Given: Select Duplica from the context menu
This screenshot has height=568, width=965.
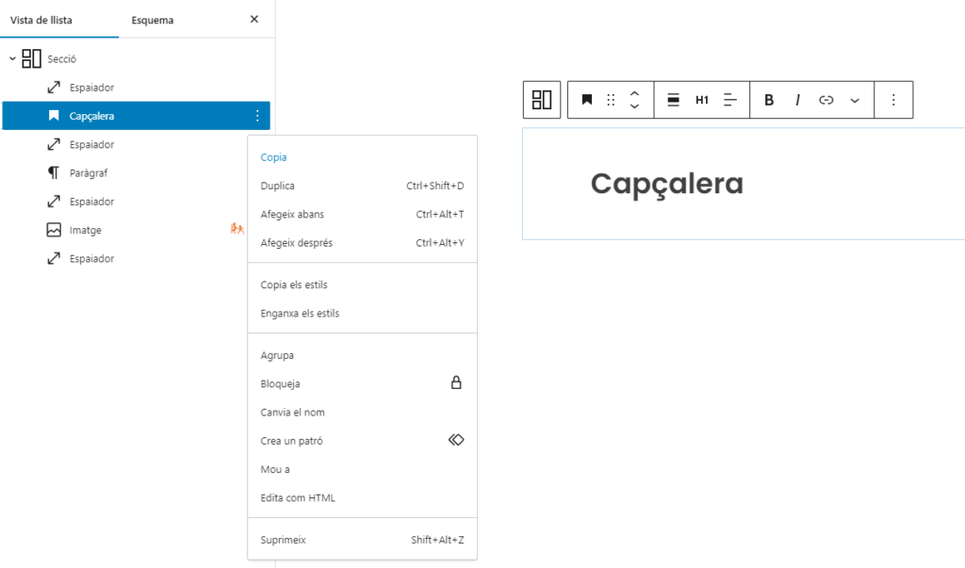Looking at the screenshot, I should 278,187.
